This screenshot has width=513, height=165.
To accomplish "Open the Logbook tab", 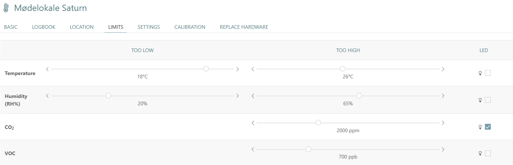I will click(x=44, y=27).
